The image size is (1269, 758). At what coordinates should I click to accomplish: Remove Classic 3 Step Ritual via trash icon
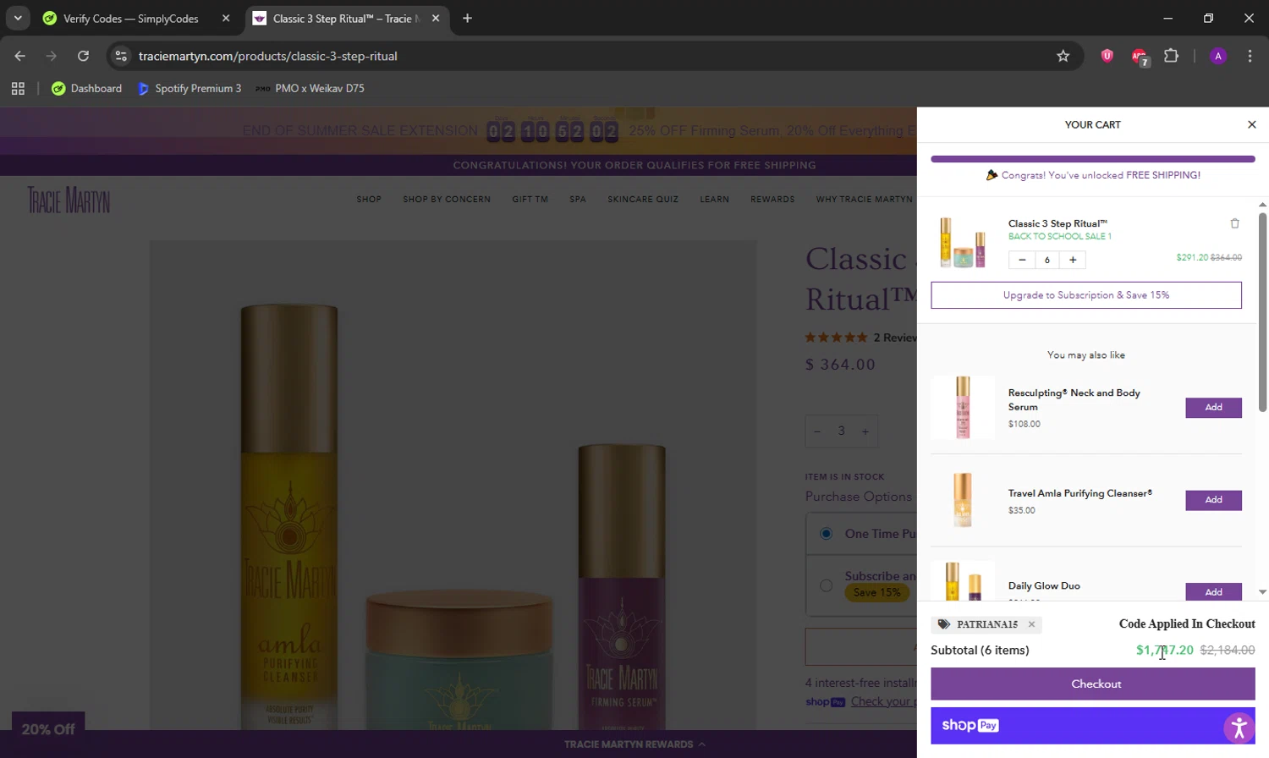pyautogui.click(x=1234, y=223)
